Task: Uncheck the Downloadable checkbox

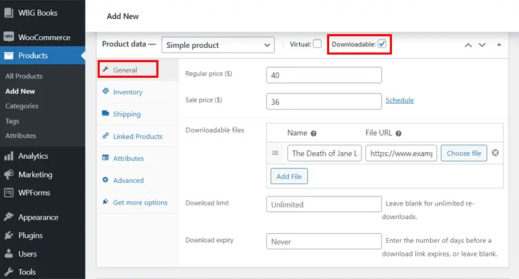Action: point(382,44)
